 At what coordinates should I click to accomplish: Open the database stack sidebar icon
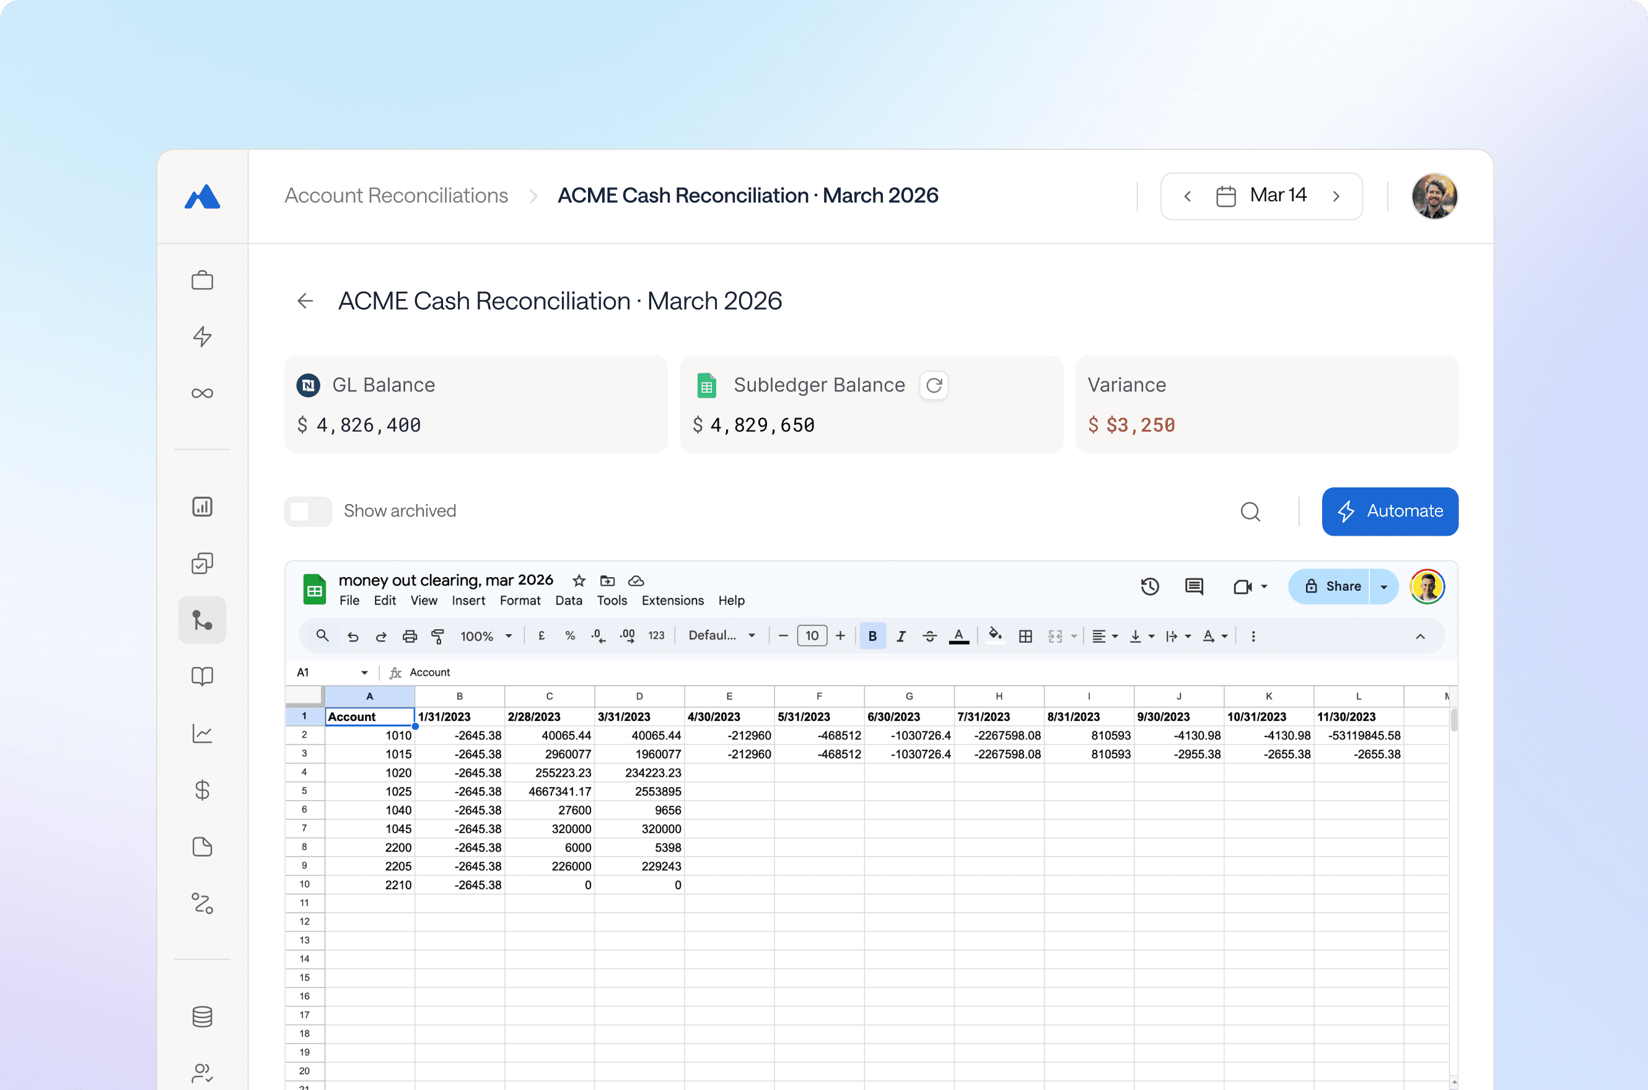203,1017
